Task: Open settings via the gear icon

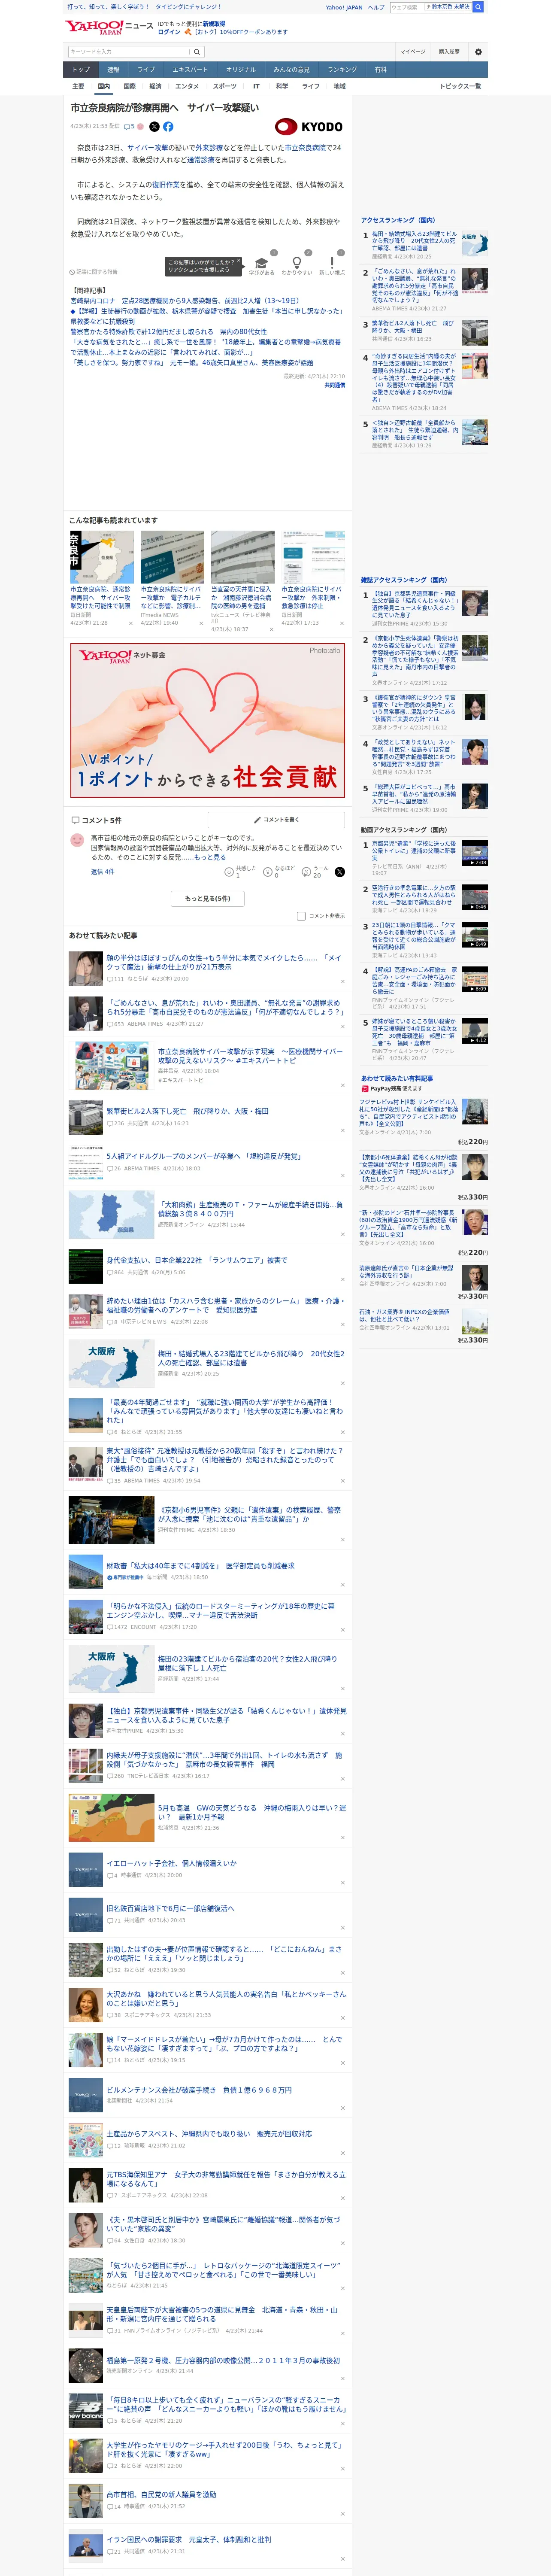Action: [x=478, y=52]
